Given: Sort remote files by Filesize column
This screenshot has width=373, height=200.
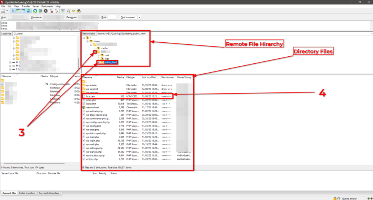Looking at the screenshot, I should 120,77.
